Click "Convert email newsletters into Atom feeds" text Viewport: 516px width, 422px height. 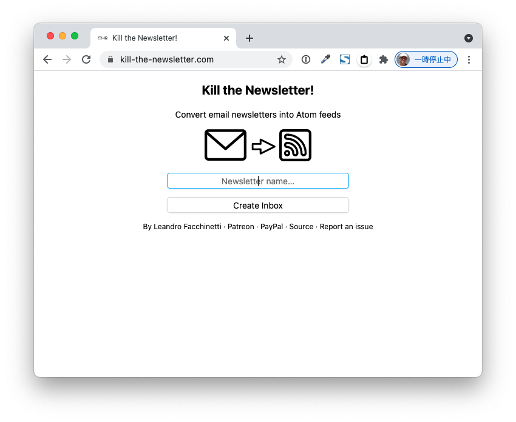click(258, 115)
